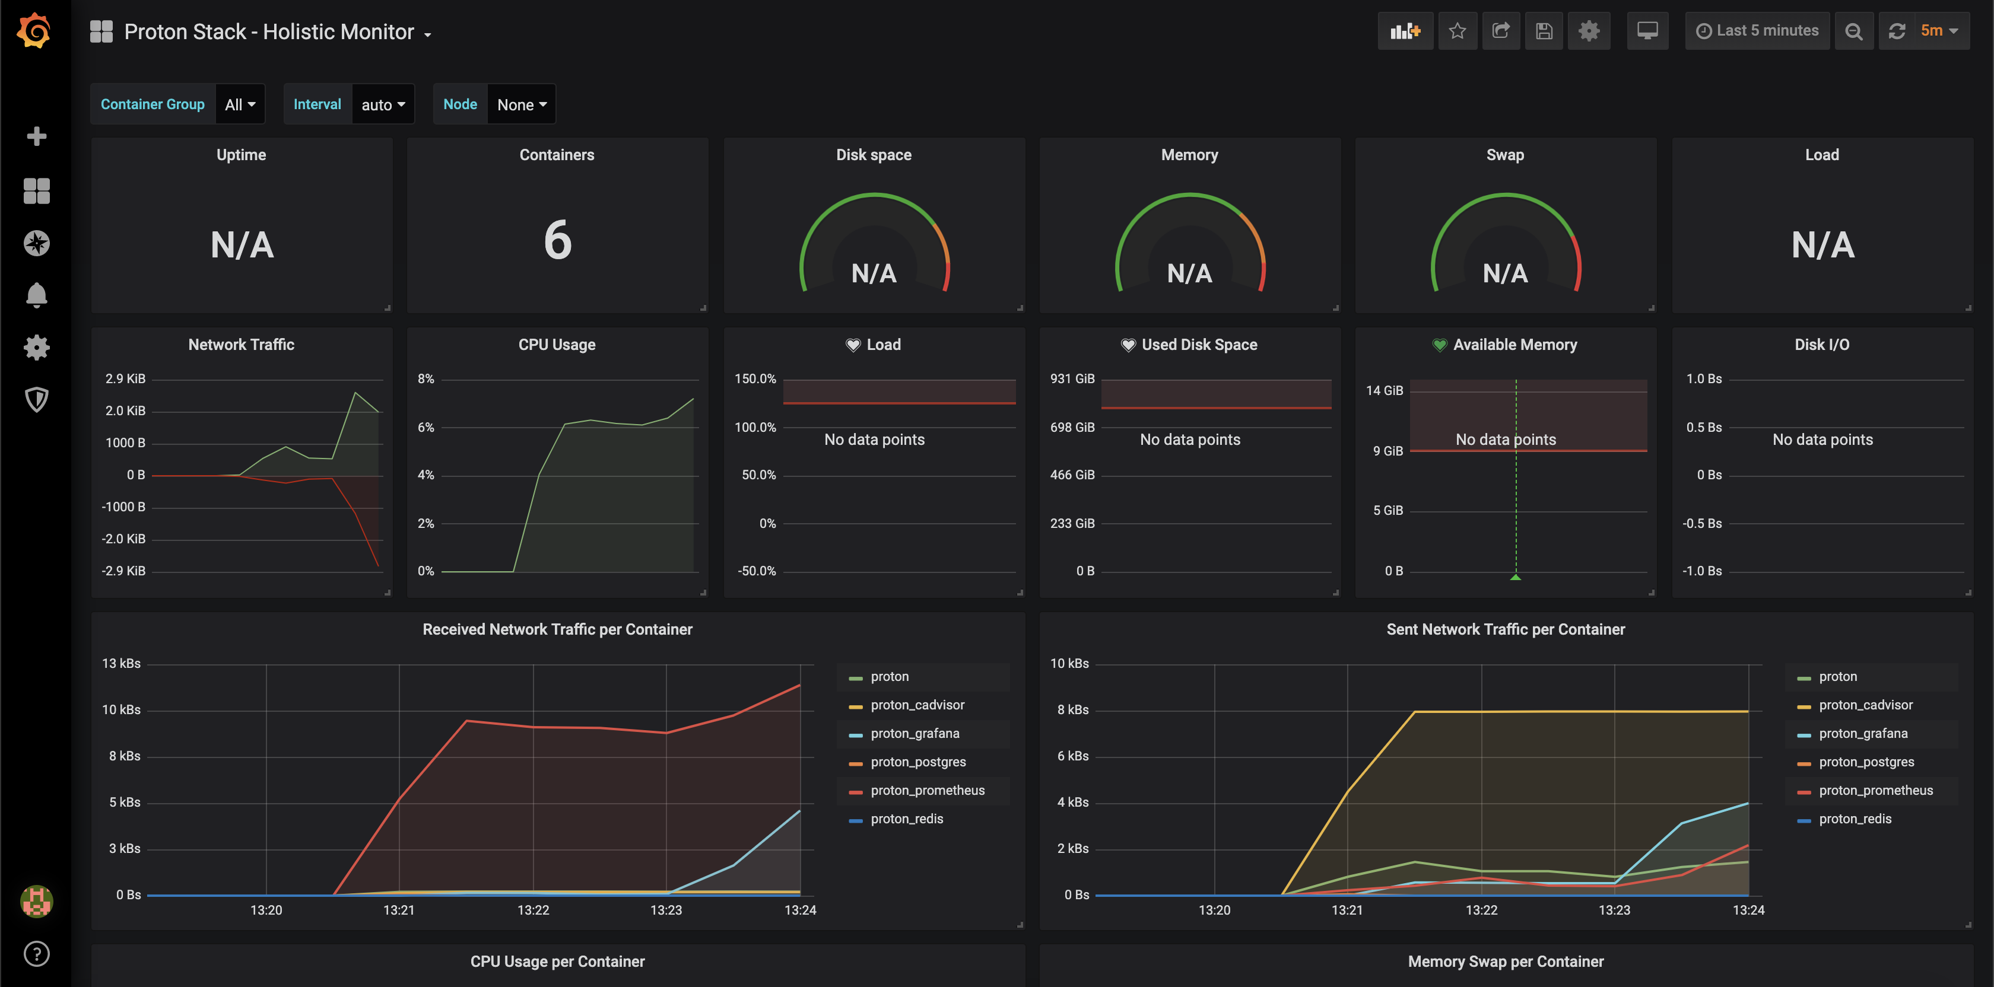Toggle proton_prometheus in Received traffic legend
The image size is (1994, 987).
928,791
